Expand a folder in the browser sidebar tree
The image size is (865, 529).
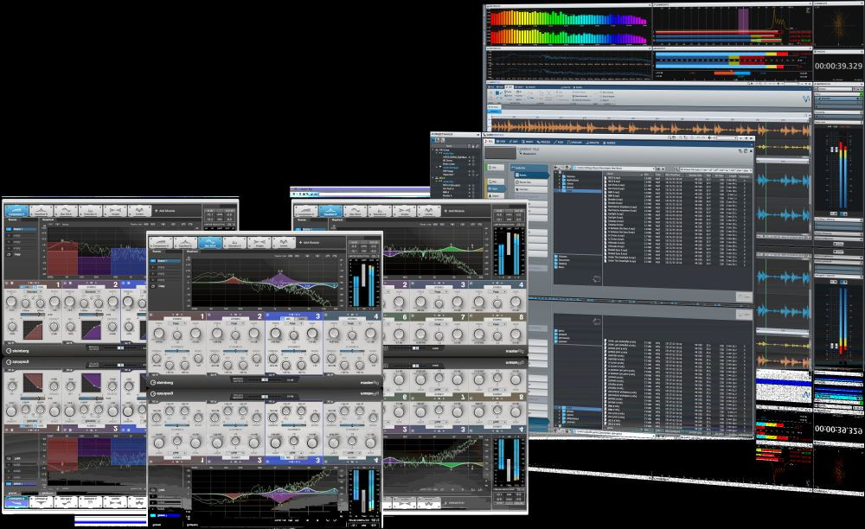560,178
